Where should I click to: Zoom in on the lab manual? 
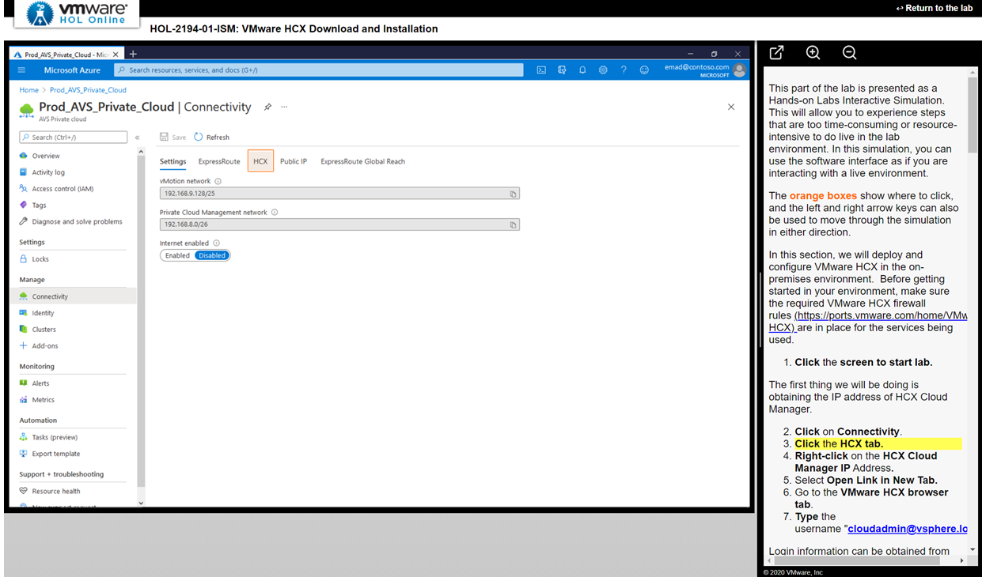pos(813,53)
